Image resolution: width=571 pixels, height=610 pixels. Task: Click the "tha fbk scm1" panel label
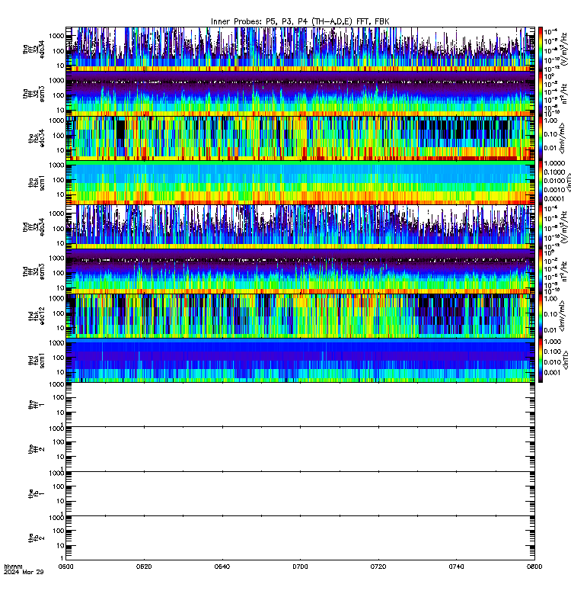(37, 183)
